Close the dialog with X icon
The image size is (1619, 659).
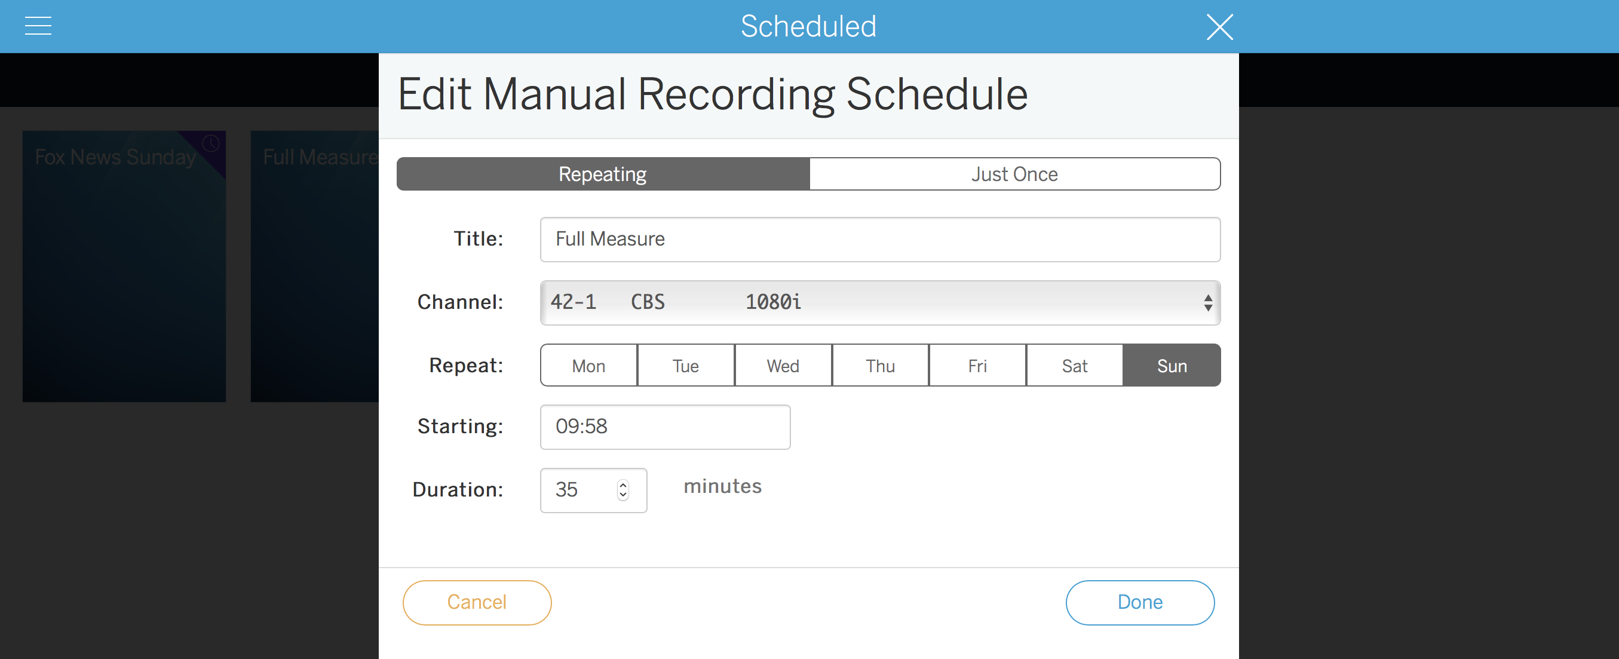point(1219,27)
